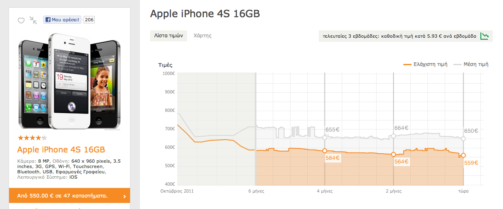Switch to the 'Χάρτης' tab

(203, 36)
